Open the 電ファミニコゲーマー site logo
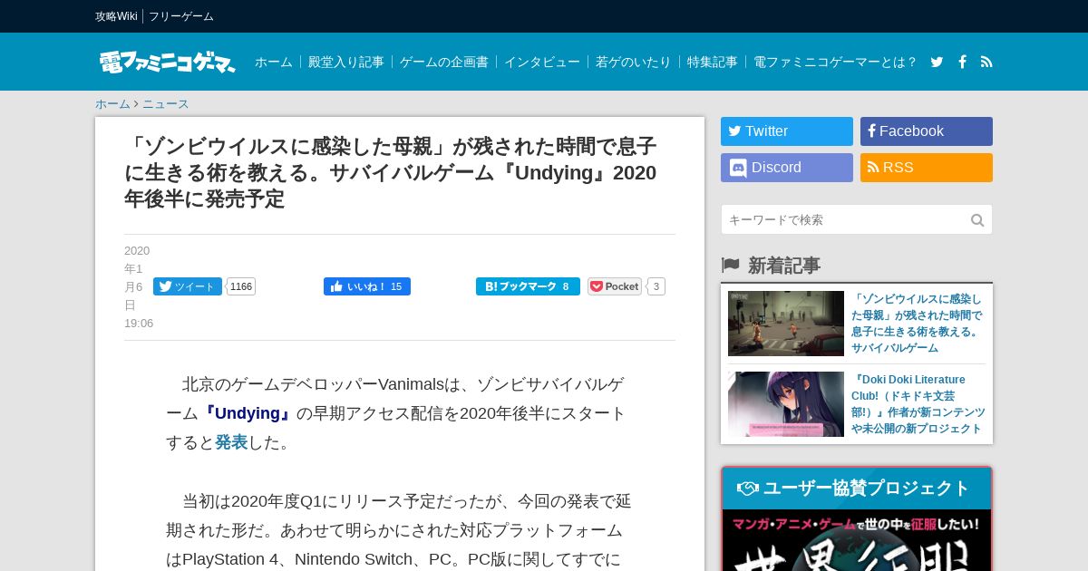 pos(168,62)
